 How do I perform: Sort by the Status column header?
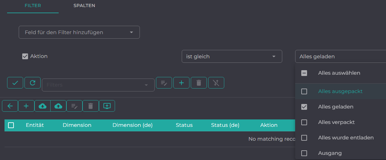tap(184, 125)
